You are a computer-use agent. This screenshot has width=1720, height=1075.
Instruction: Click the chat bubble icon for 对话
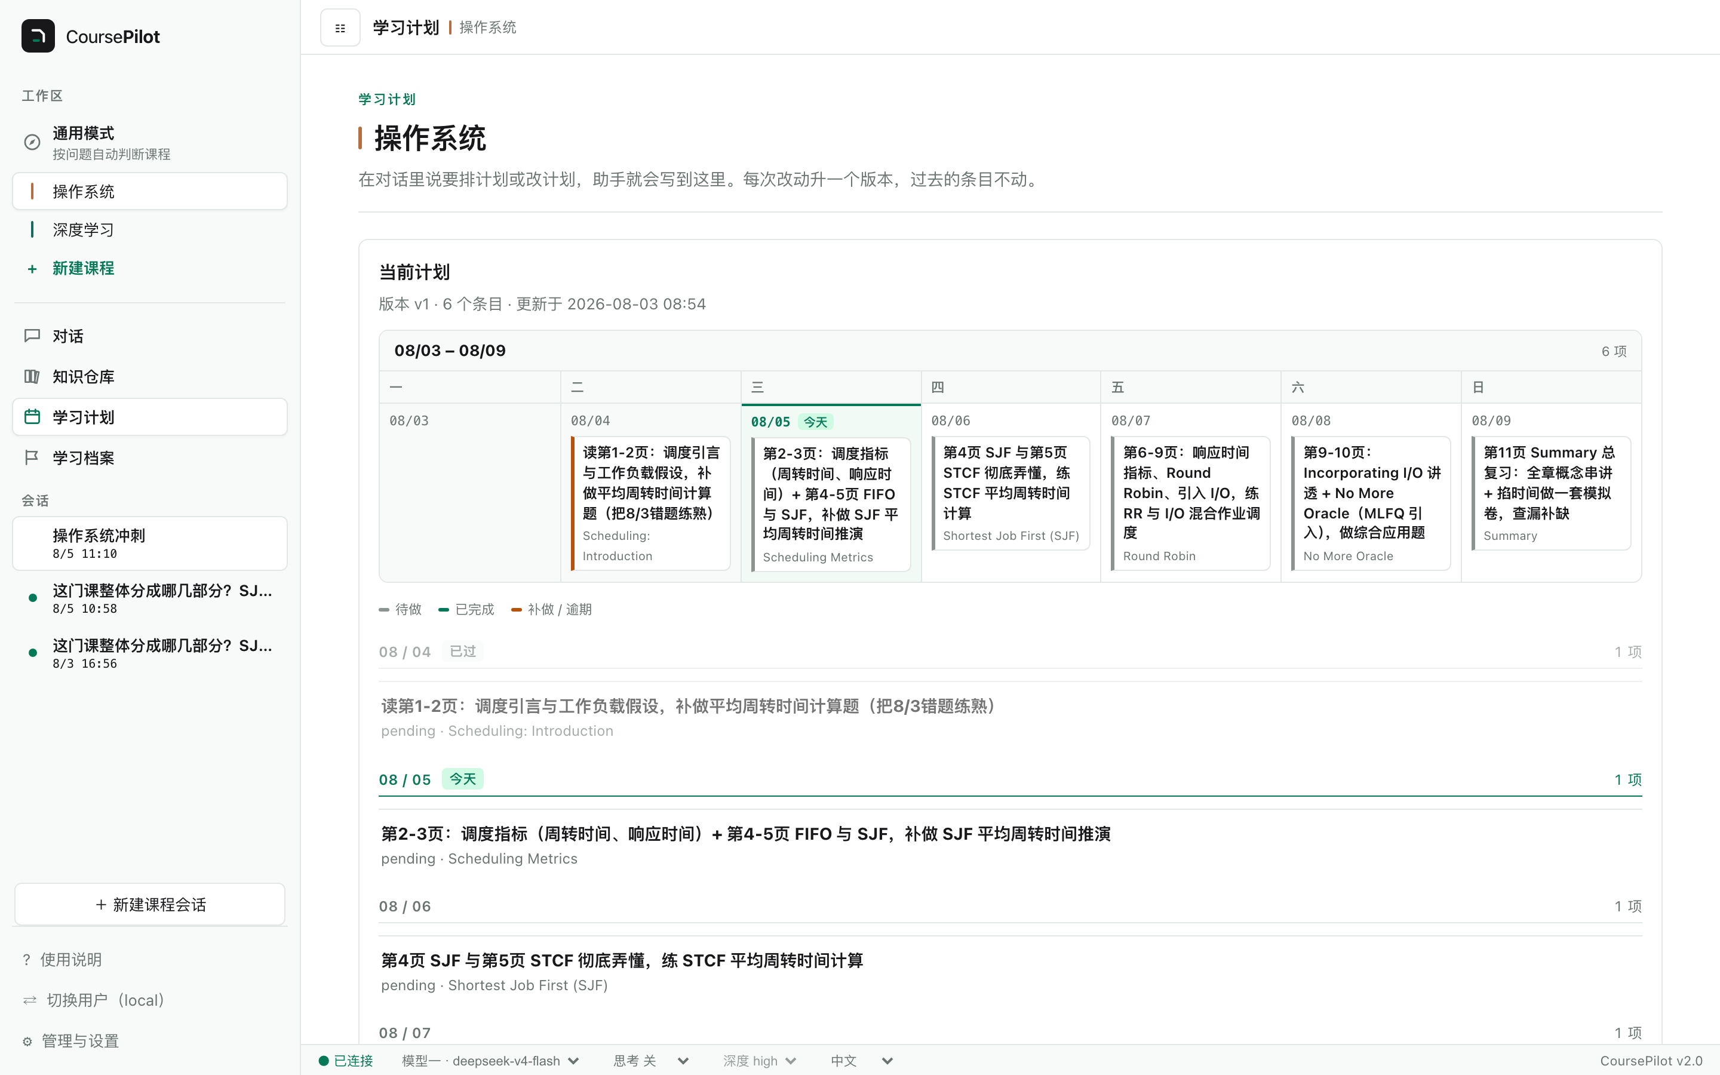coord(32,336)
